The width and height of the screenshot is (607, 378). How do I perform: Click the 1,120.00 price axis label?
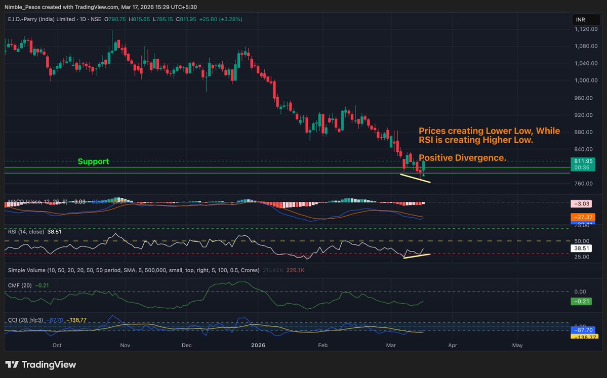point(586,29)
